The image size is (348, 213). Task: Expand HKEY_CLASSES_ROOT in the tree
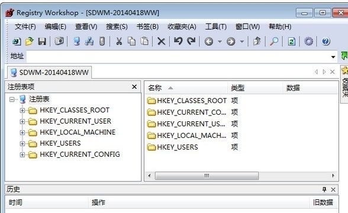pyautogui.click(x=22, y=110)
